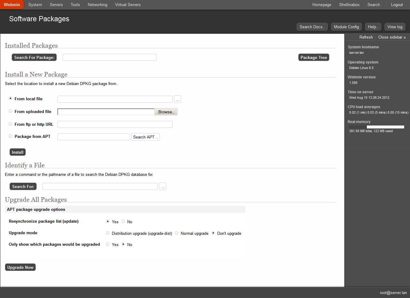Screen dimensions: 410x298
Task: Select Normal upgrade mode
Action: tap(177, 233)
